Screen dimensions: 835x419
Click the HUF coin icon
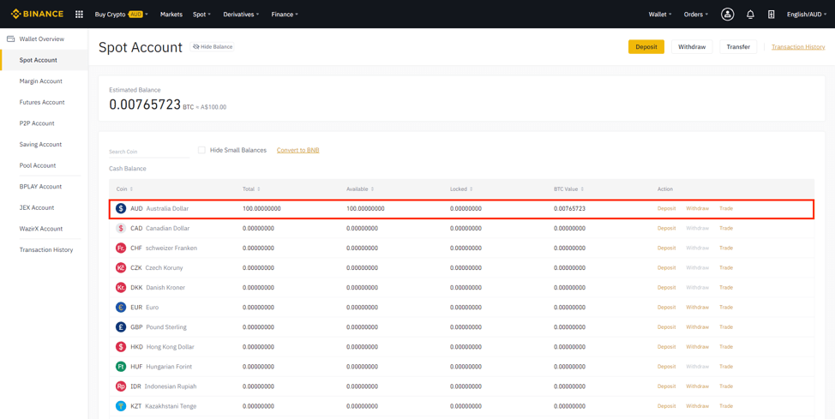coord(121,366)
